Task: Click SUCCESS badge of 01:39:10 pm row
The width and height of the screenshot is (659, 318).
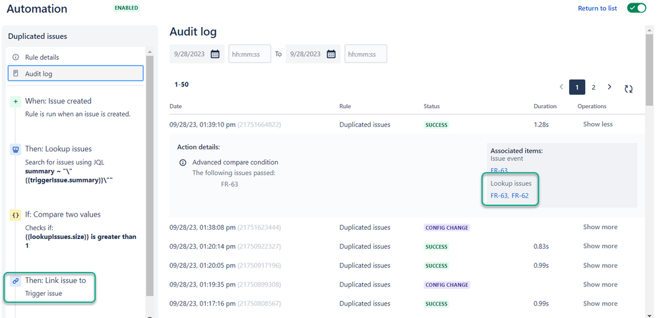Action: click(x=436, y=125)
